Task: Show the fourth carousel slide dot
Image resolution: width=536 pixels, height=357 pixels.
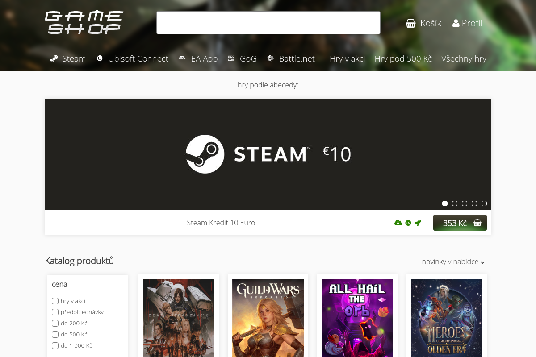Action: pyautogui.click(x=474, y=203)
